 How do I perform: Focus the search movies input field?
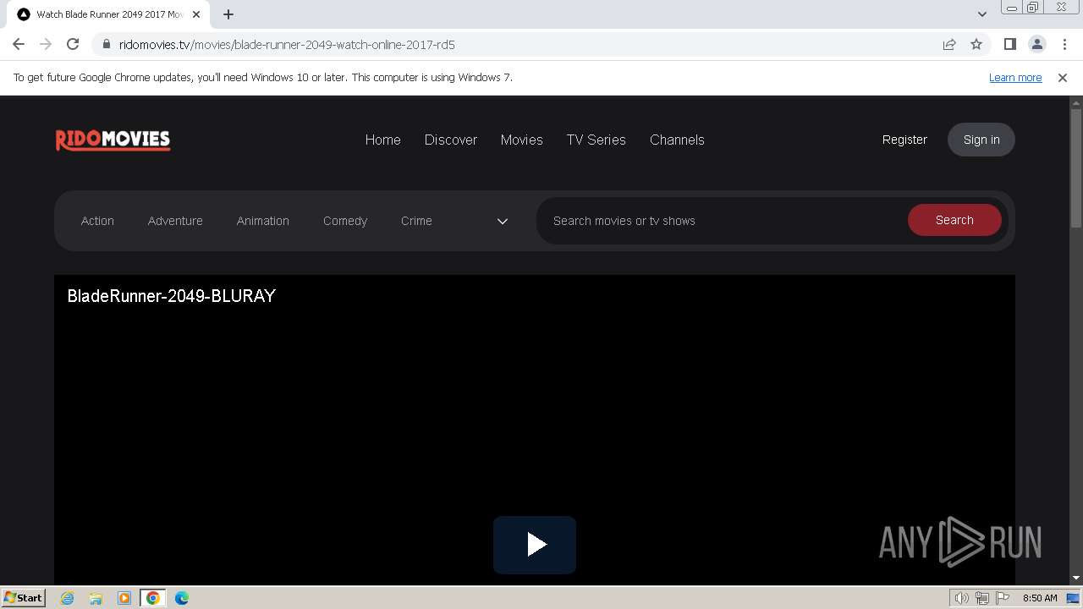click(723, 221)
